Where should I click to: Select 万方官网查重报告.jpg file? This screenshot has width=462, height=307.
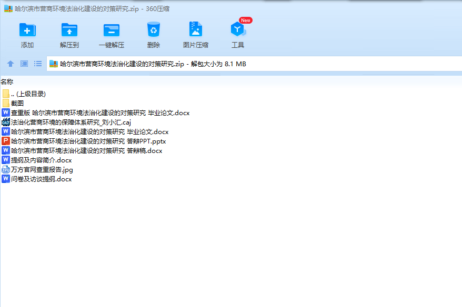pyautogui.click(x=37, y=170)
